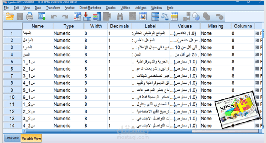Click the Decimals column header

tap(119, 26)
